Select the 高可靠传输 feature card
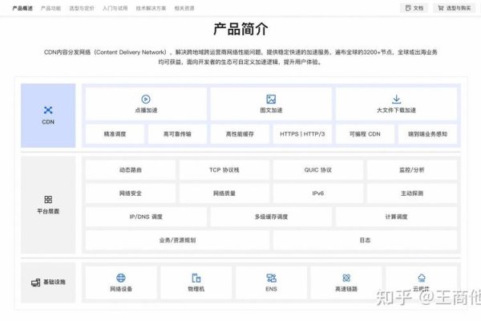The image size is (481, 321). [177, 134]
